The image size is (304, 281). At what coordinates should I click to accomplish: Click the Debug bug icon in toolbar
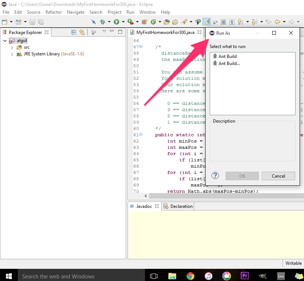tap(103, 22)
